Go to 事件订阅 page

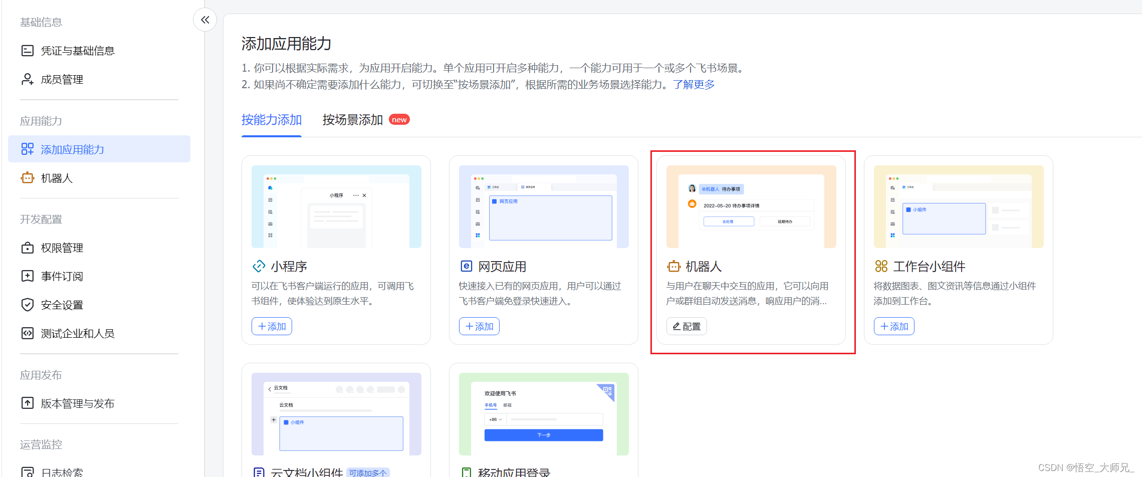pos(99,276)
